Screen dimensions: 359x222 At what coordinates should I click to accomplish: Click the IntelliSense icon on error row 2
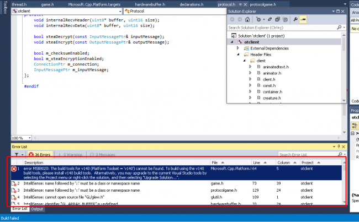[x=14, y=183]
